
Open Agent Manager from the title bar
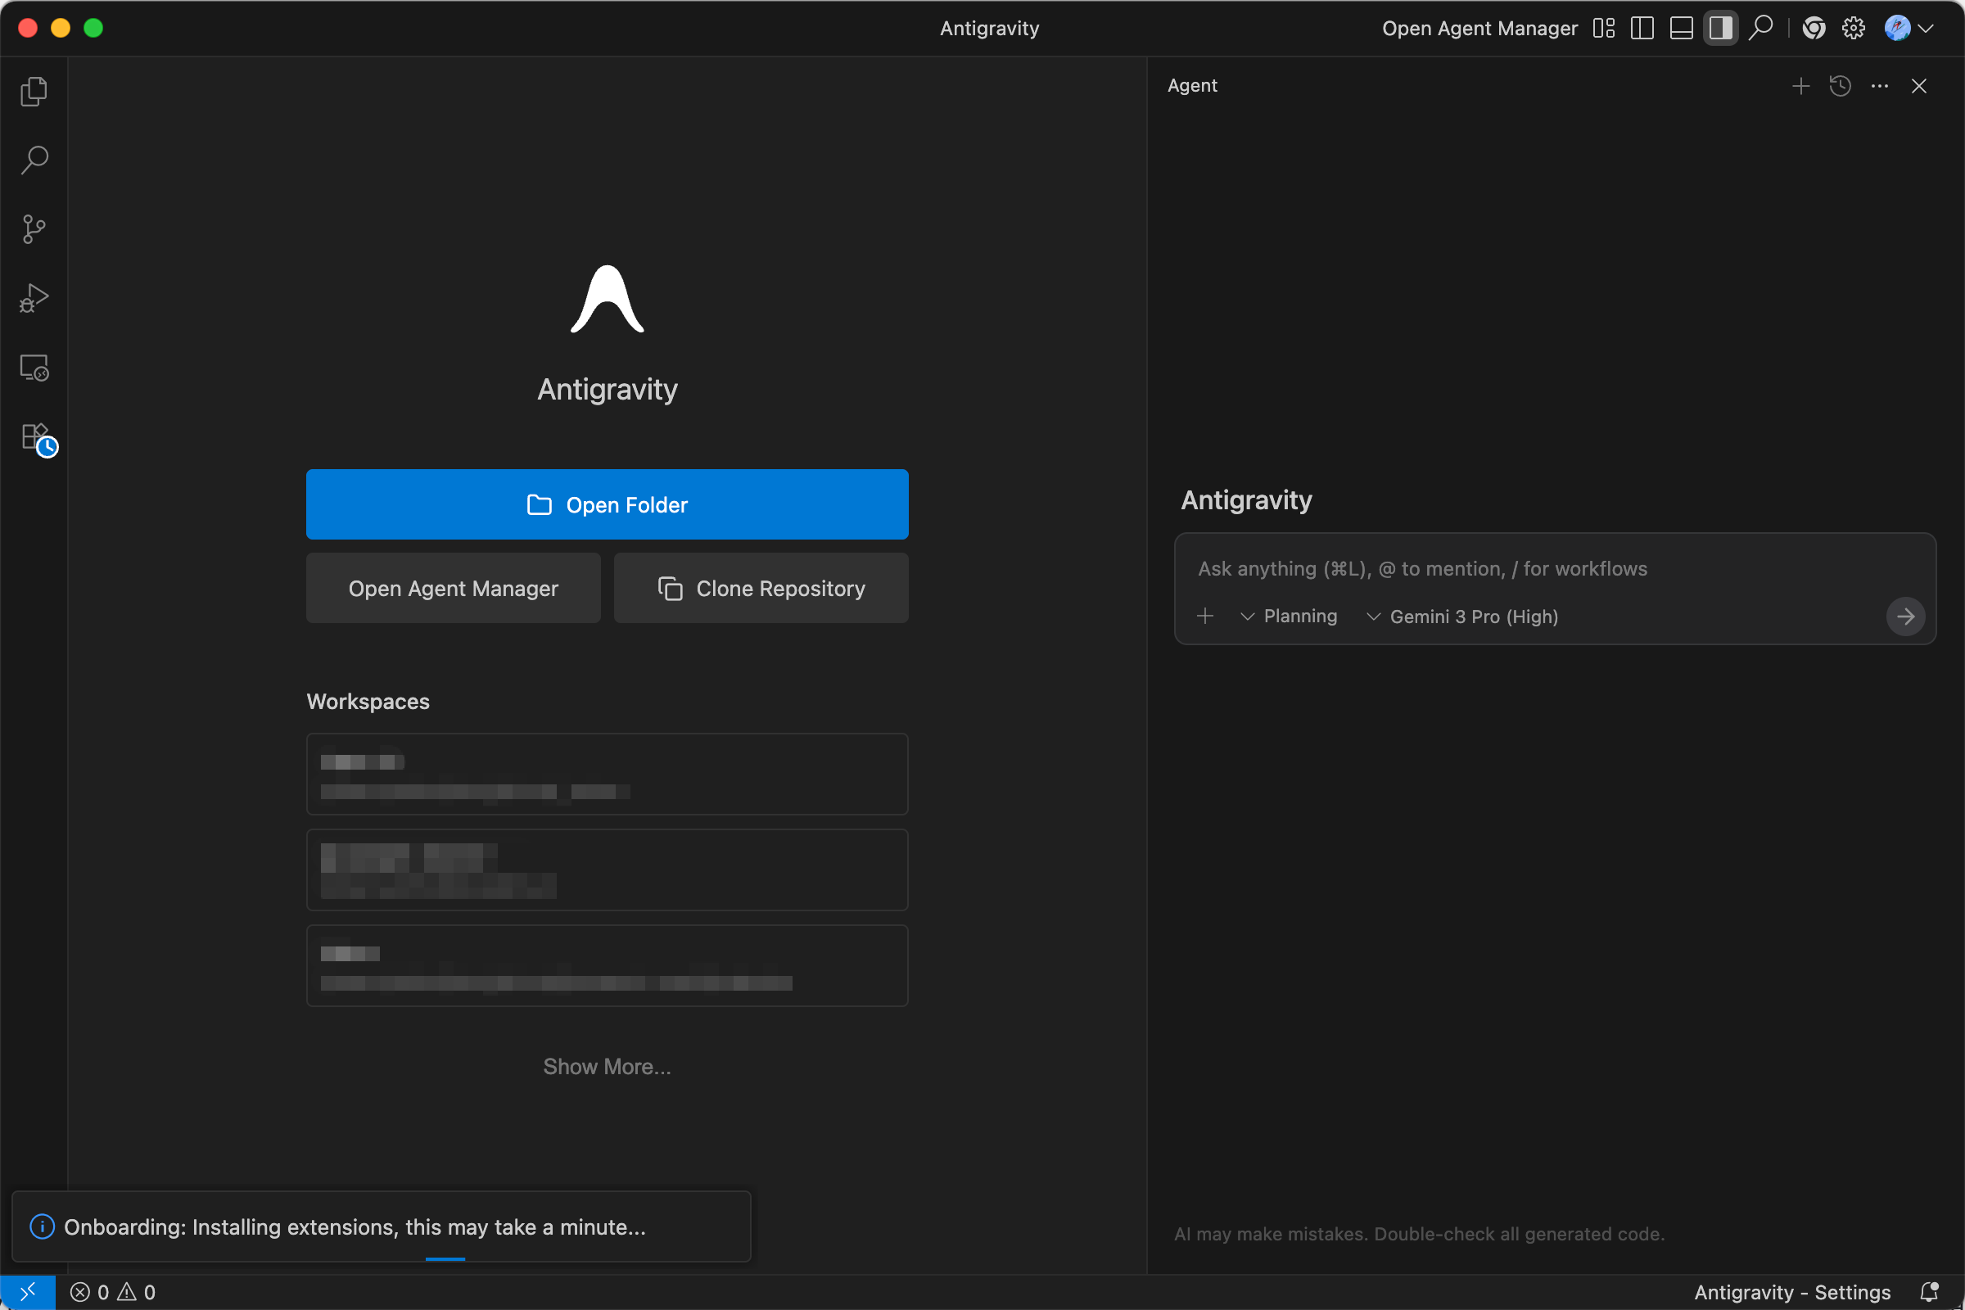pos(1479,29)
